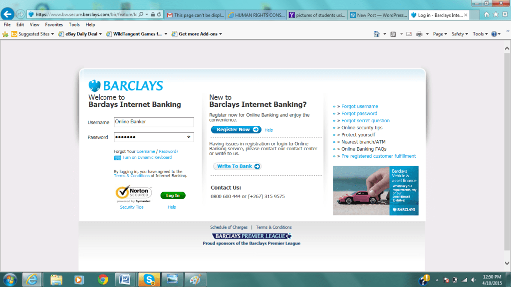Open the View menu

click(34, 25)
